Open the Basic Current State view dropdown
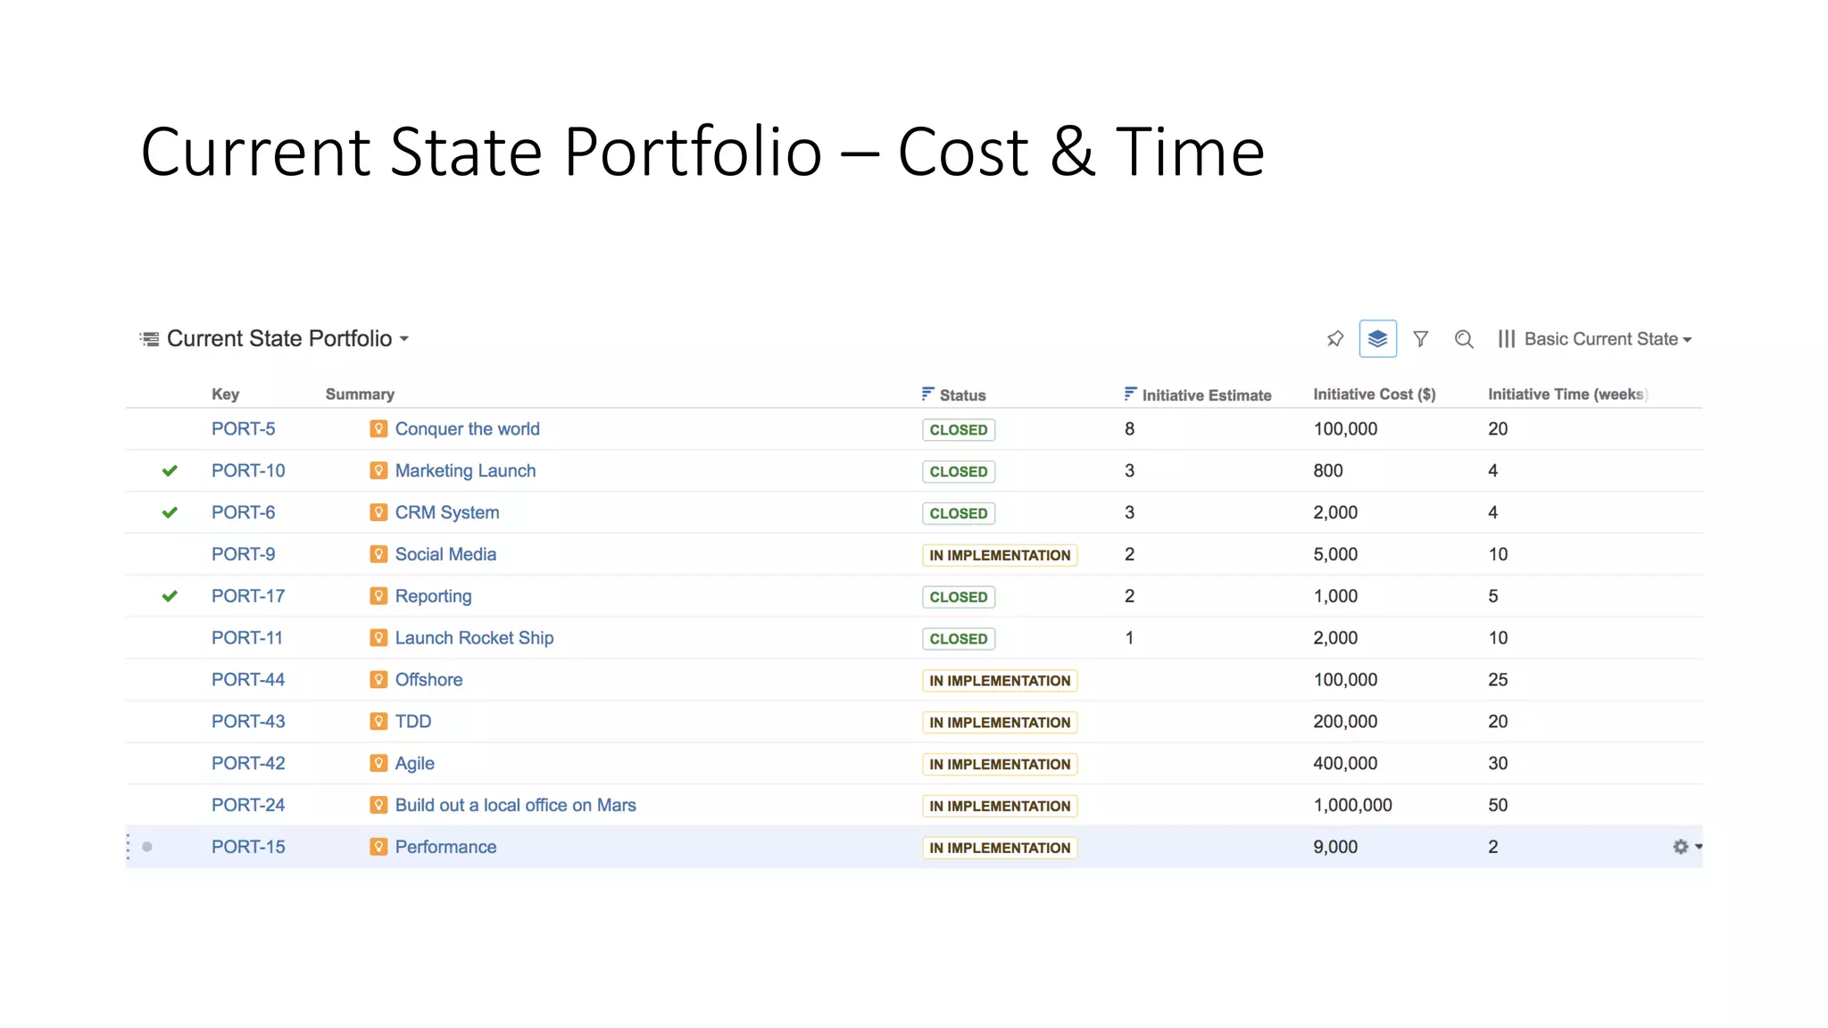1828x1028 pixels. click(1608, 339)
